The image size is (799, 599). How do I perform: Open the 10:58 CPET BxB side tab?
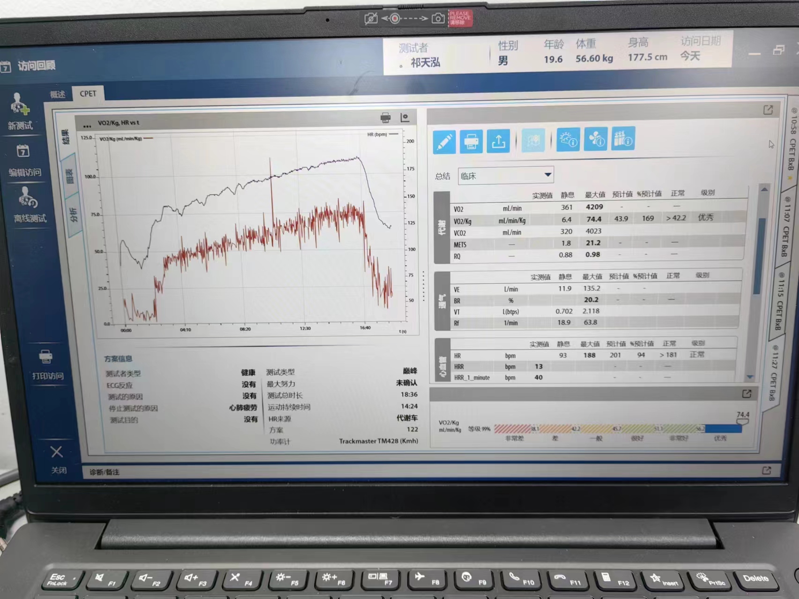click(792, 140)
